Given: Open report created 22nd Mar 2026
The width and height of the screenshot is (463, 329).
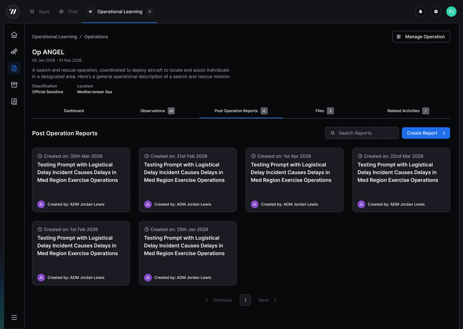Looking at the screenshot, I should (401, 180).
